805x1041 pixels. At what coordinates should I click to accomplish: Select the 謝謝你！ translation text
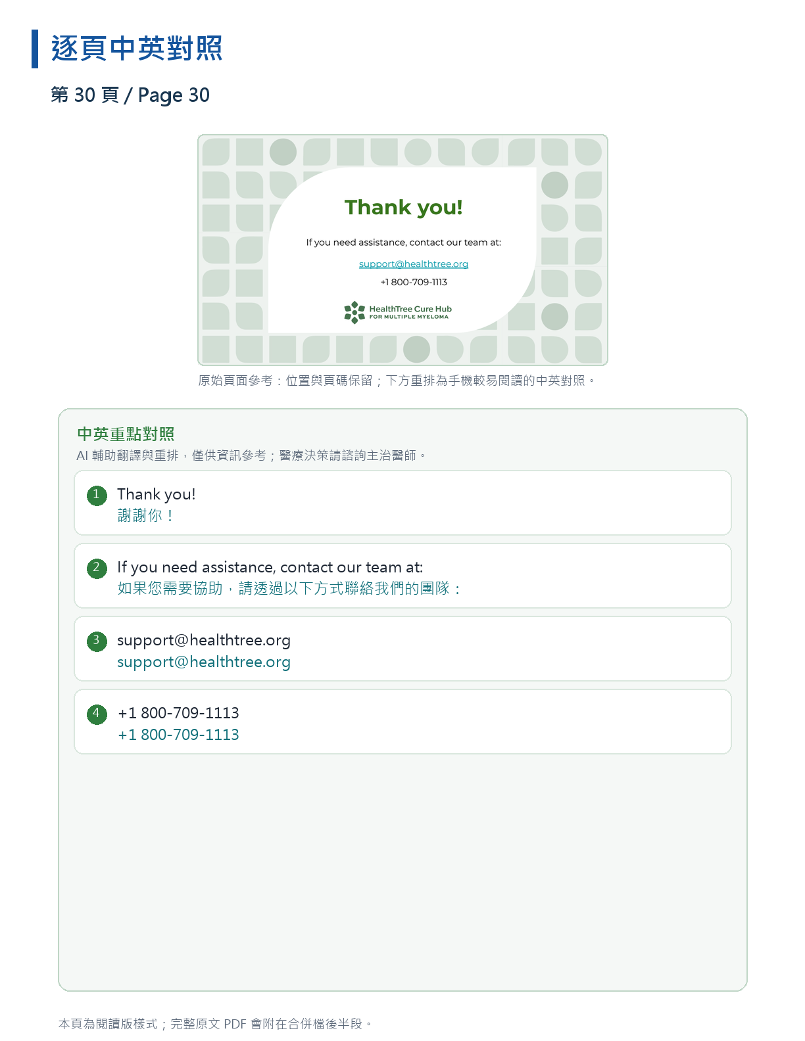click(x=146, y=516)
